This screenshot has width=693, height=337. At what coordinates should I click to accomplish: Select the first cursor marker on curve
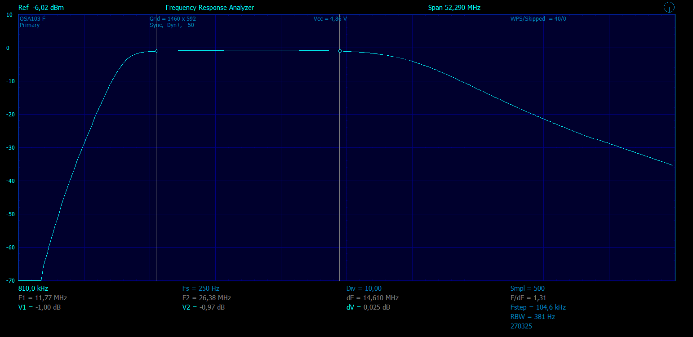156,51
